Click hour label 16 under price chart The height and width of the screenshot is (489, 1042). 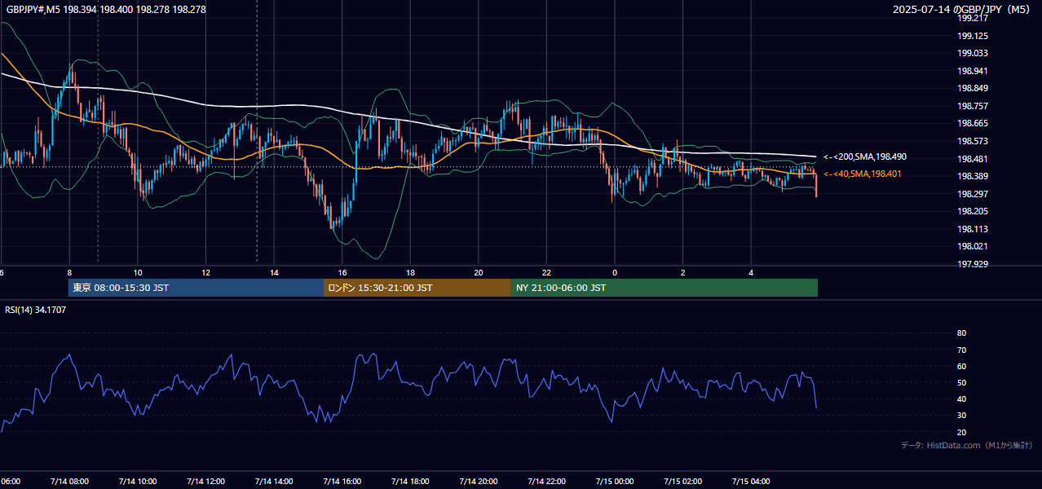(342, 272)
